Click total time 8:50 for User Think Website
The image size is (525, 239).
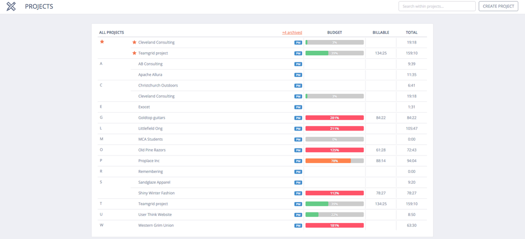412,214
